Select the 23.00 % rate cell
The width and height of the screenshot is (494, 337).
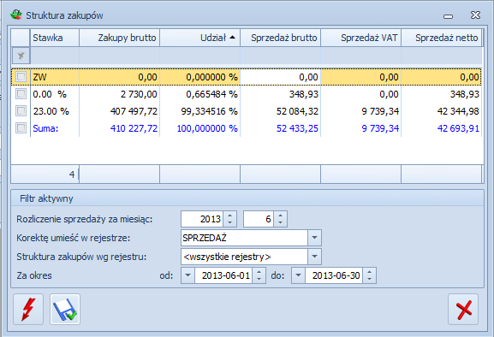[55, 110]
